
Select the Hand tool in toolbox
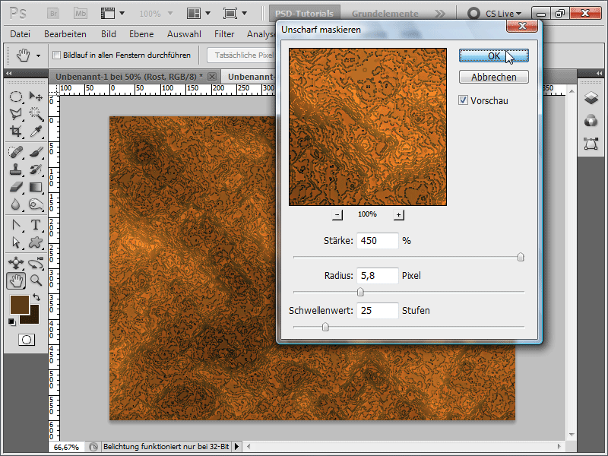click(x=16, y=280)
